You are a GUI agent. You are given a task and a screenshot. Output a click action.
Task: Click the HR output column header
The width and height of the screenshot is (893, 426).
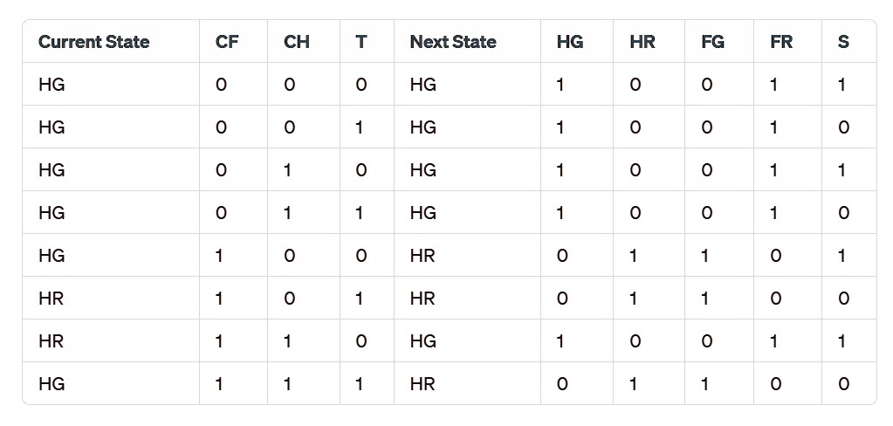tap(642, 42)
